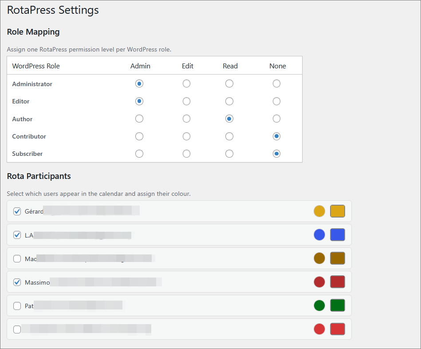Click Pat's green round colour dot

point(319,305)
